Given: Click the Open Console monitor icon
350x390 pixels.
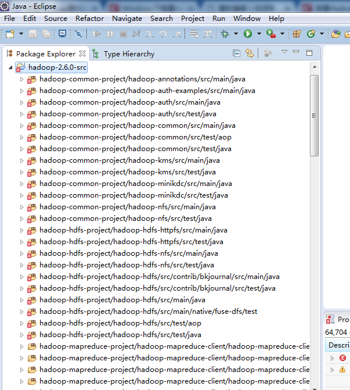Looking at the screenshot, I should [x=62, y=34].
